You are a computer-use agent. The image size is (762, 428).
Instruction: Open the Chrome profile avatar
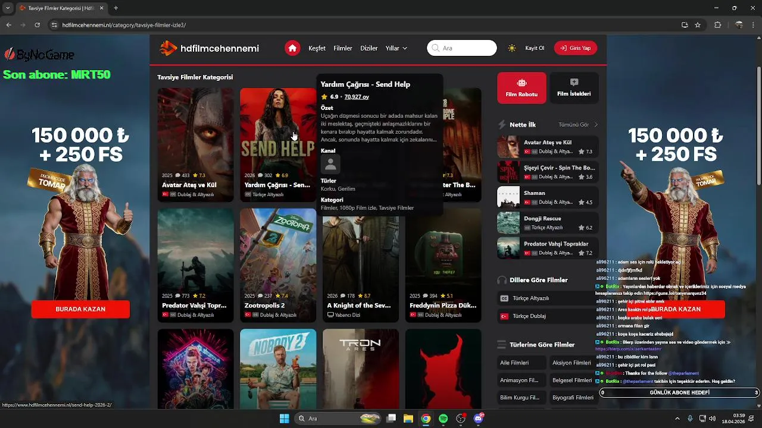739,25
